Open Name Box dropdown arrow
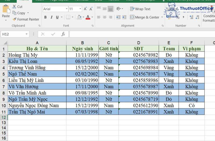215x141 pixels. coord(26,34)
